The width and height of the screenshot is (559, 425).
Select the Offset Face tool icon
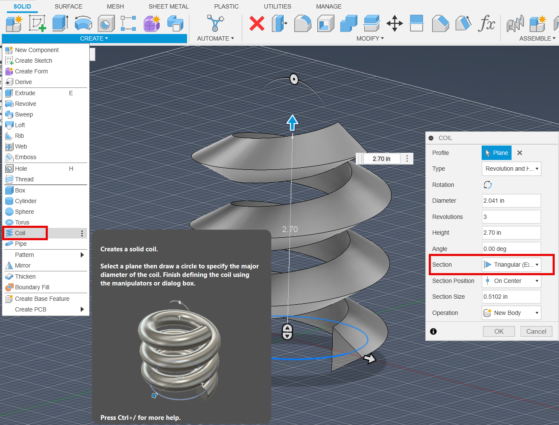372,23
